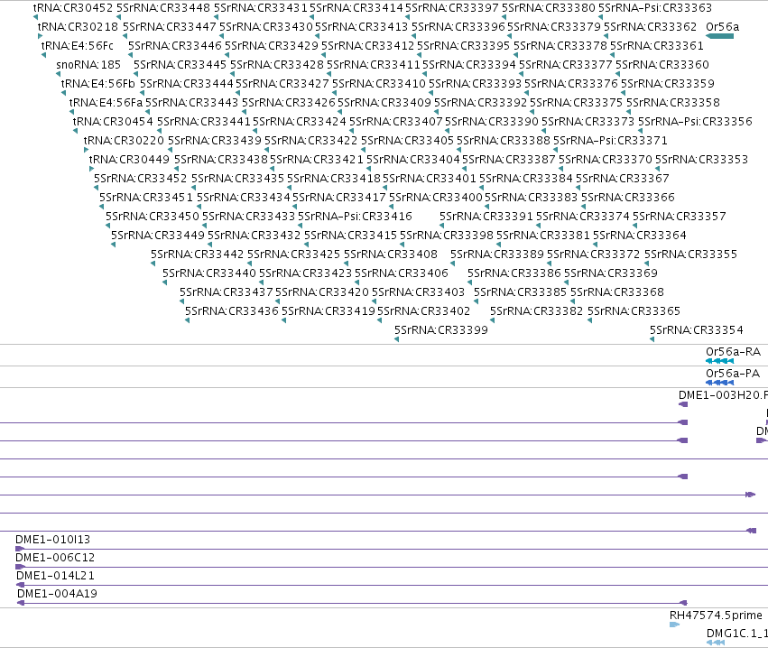
Task: Click the 5SrRNA:CR33448 label
Action: click(163, 8)
